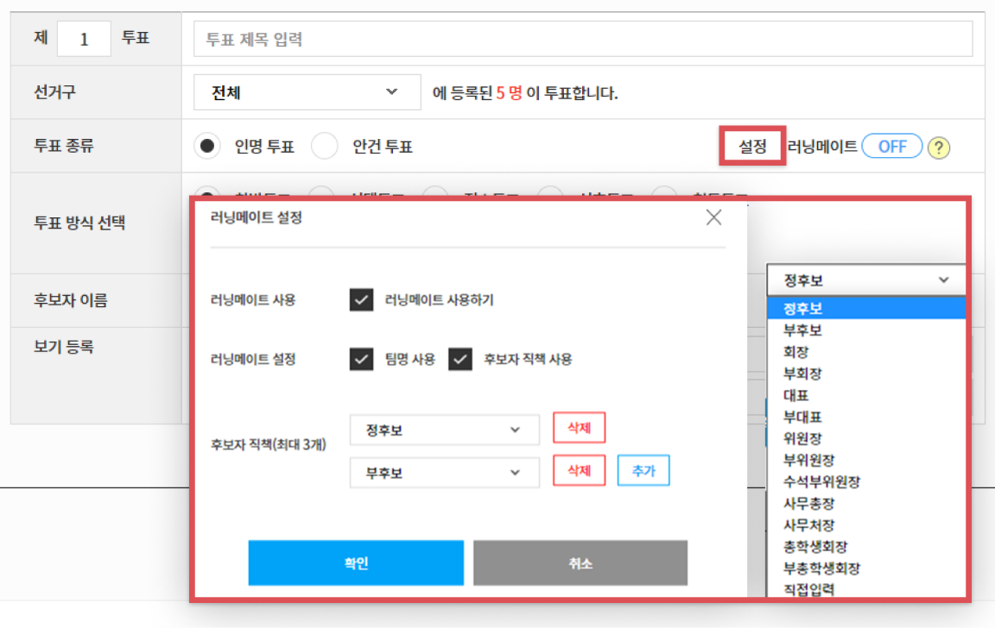Click the 투표 제목 입력 text field
Screen dimensions: 995x628
(x=583, y=39)
